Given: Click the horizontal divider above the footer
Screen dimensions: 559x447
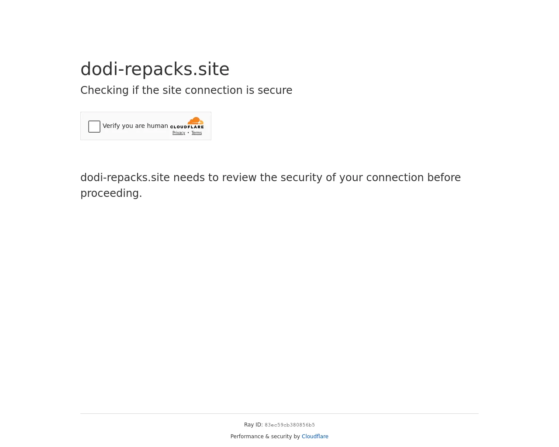Looking at the screenshot, I should pos(279,413).
